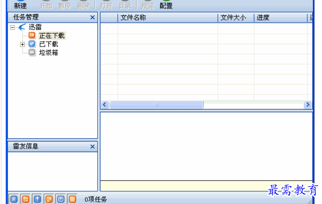The height and width of the screenshot is (204, 322).
Task: Click the 迅雷 bird logo icon
Action: tap(22, 27)
